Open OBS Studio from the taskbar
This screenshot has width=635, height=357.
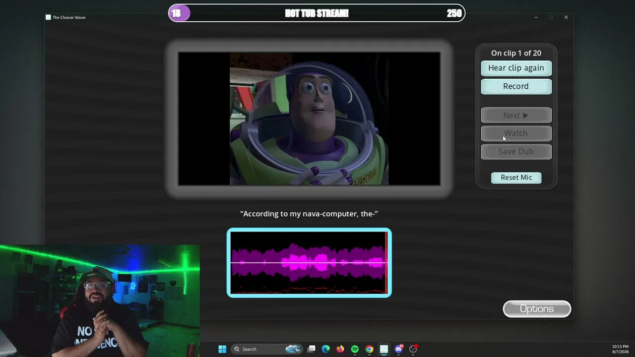(x=413, y=349)
